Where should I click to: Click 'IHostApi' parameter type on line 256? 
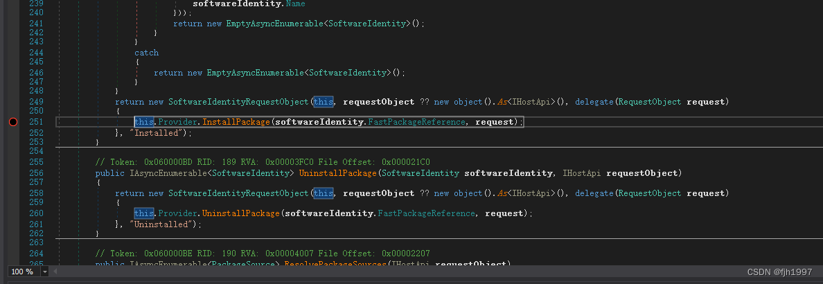581,173
